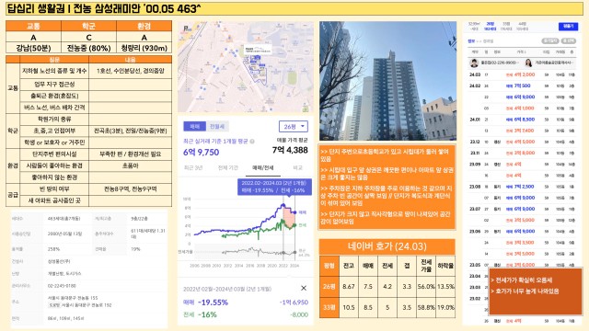Sort the listings by the 가격 column header

(x=521, y=51)
